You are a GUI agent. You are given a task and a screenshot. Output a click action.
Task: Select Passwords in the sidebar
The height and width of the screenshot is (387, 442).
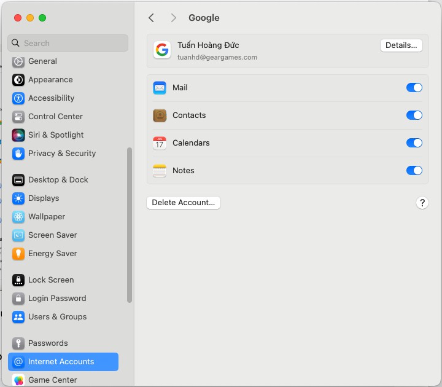coord(48,343)
